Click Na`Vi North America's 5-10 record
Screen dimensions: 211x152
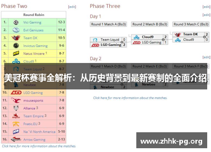(62, 131)
